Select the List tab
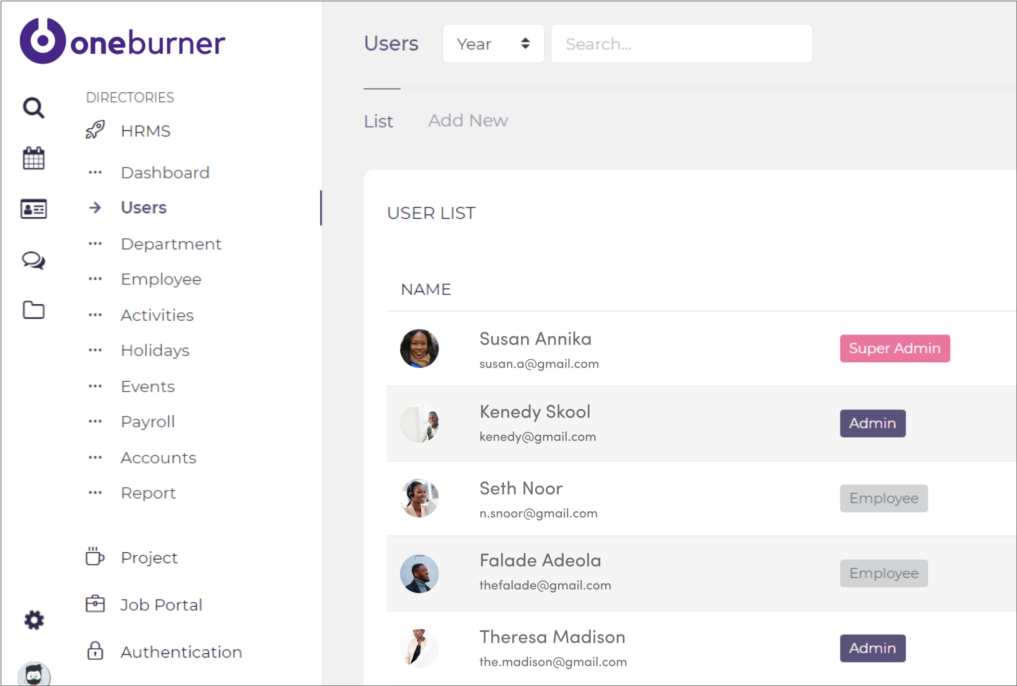This screenshot has width=1017, height=686. click(x=378, y=121)
